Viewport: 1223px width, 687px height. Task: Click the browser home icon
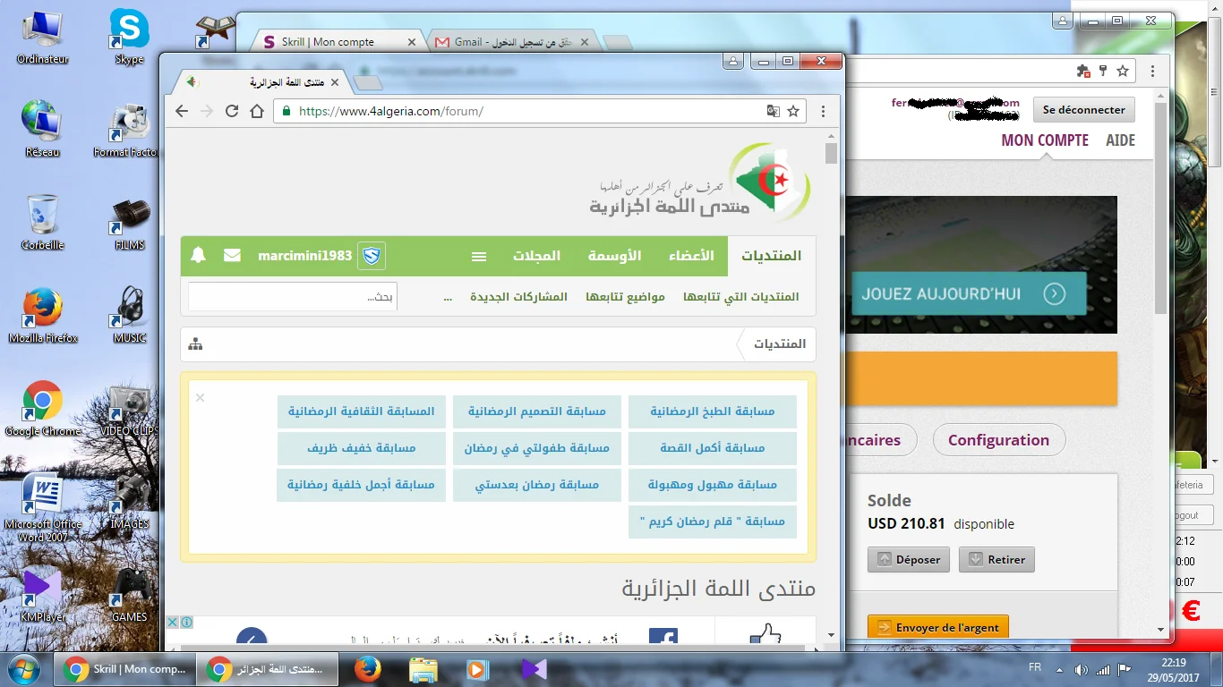(257, 111)
